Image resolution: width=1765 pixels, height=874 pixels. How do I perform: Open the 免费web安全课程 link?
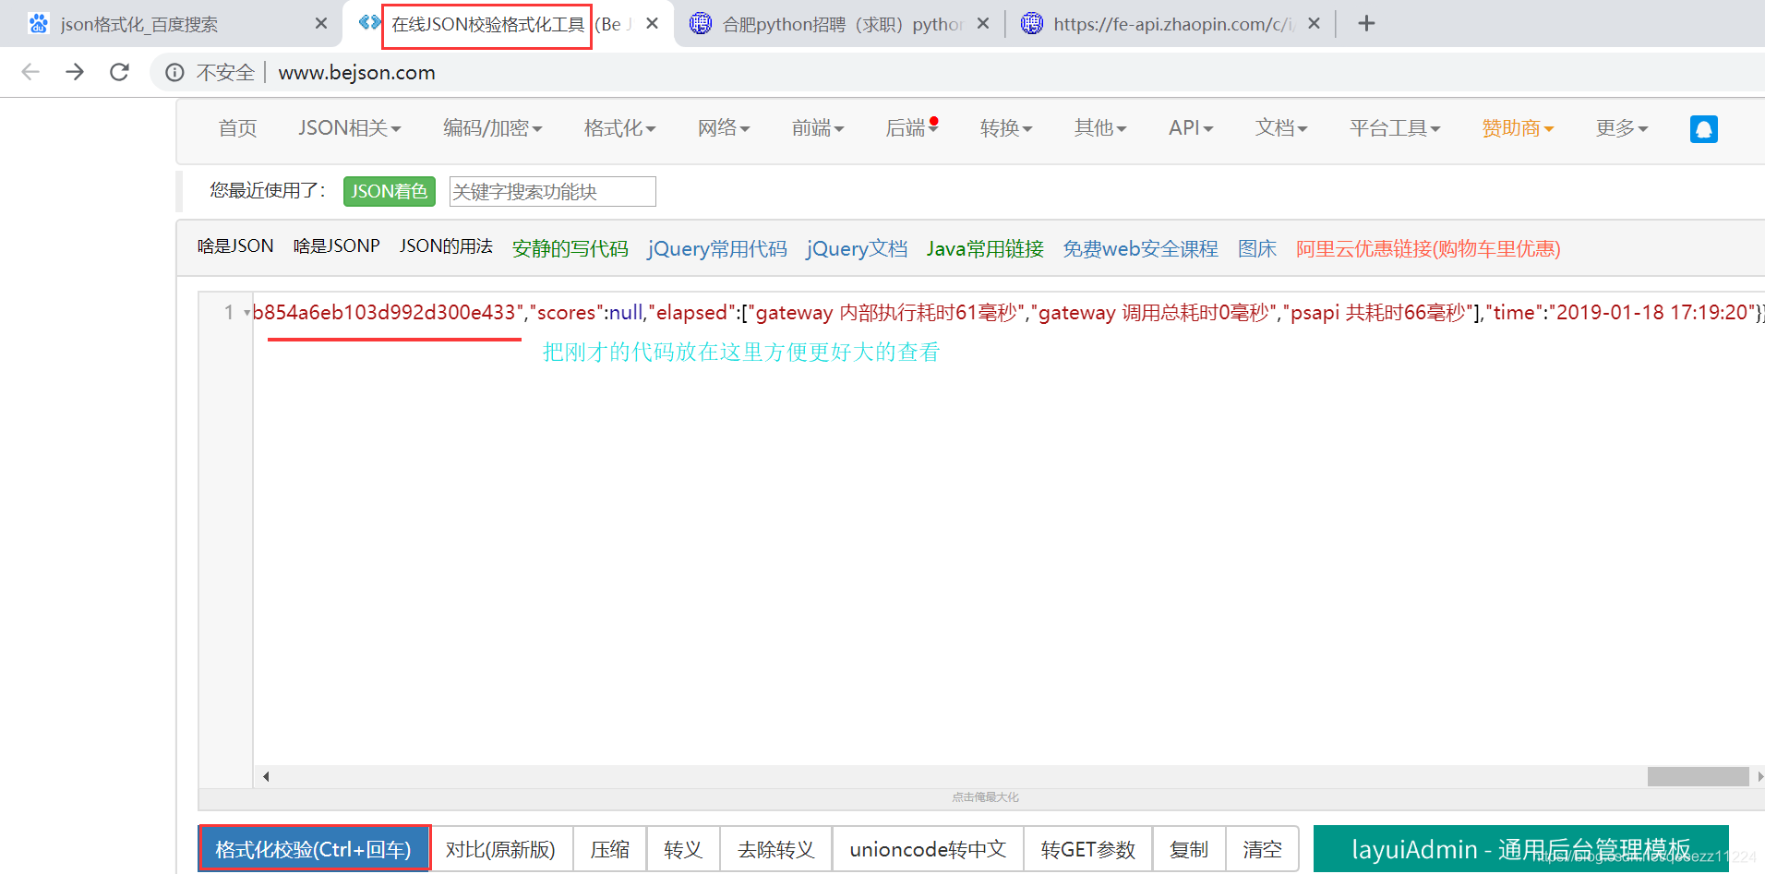coord(1140,249)
